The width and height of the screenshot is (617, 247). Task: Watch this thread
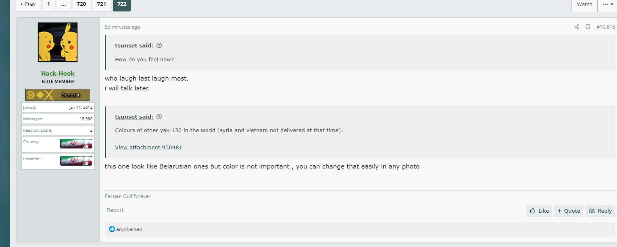[x=585, y=4]
